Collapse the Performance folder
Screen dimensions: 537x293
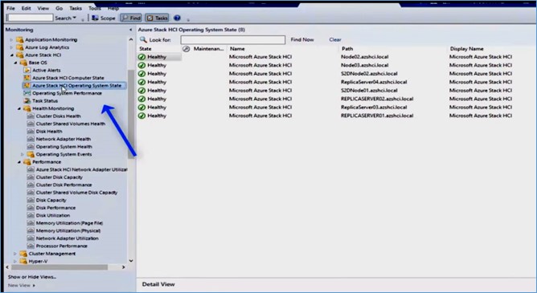19,162
